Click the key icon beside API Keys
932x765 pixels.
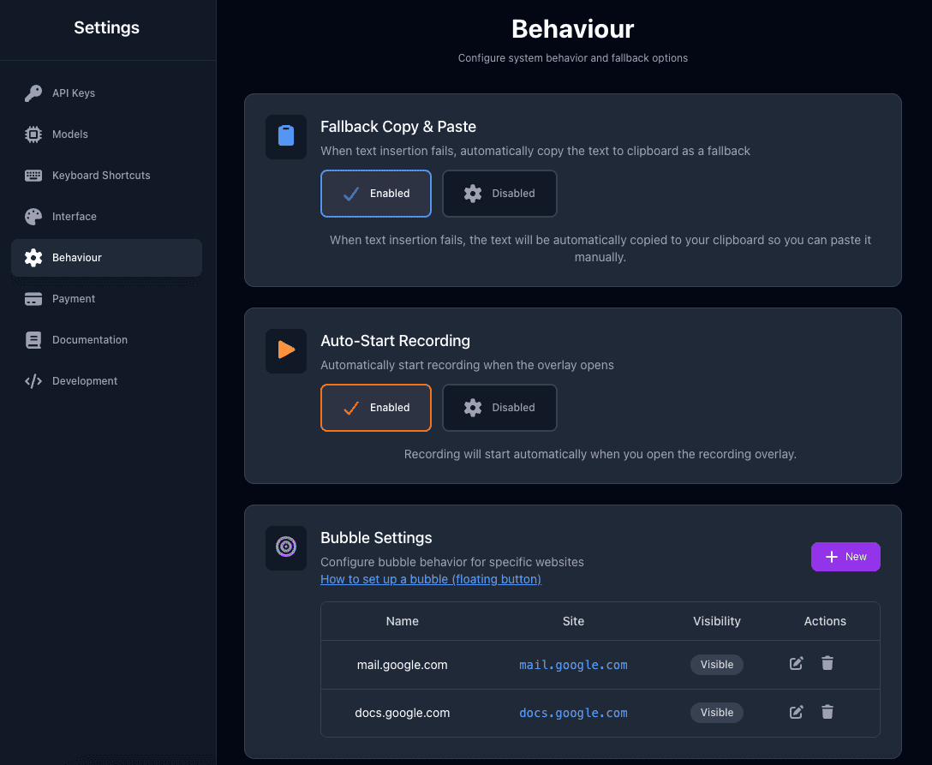33,93
